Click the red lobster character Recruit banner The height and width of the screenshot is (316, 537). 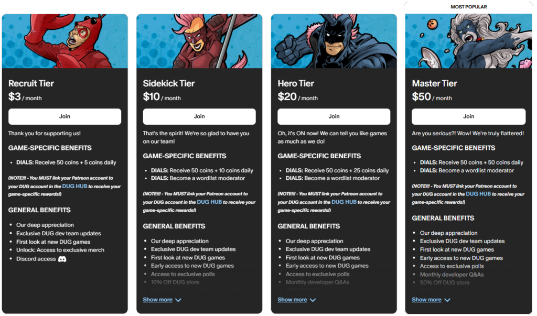pyautogui.click(x=65, y=41)
